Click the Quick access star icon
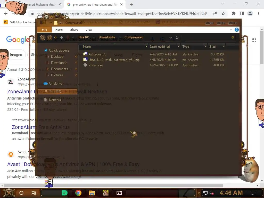Viewport: 264px width, 198px height. click(x=46, y=50)
